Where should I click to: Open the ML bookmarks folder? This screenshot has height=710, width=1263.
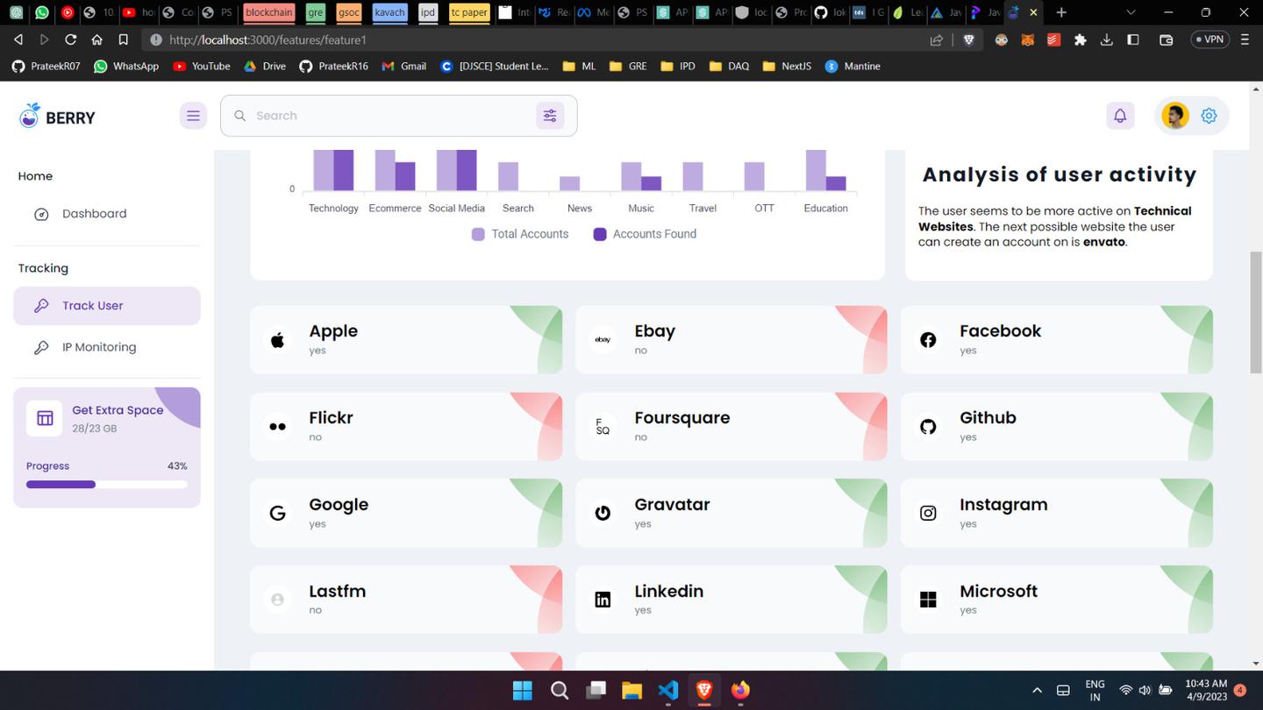click(579, 66)
